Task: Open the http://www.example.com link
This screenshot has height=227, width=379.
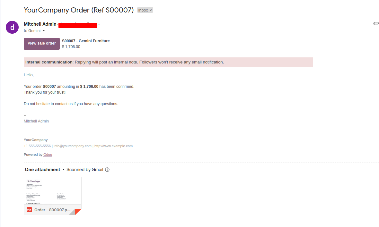Action: click(113, 146)
